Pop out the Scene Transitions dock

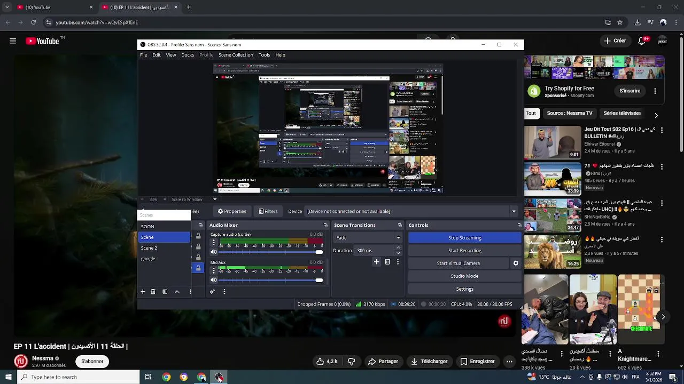click(400, 225)
